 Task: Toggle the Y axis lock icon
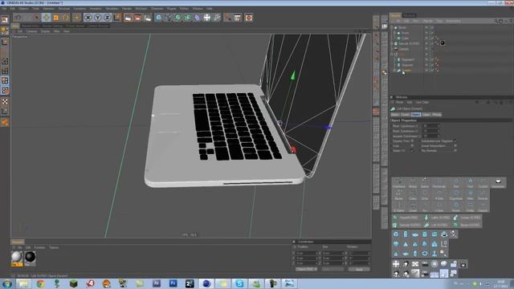point(98,18)
